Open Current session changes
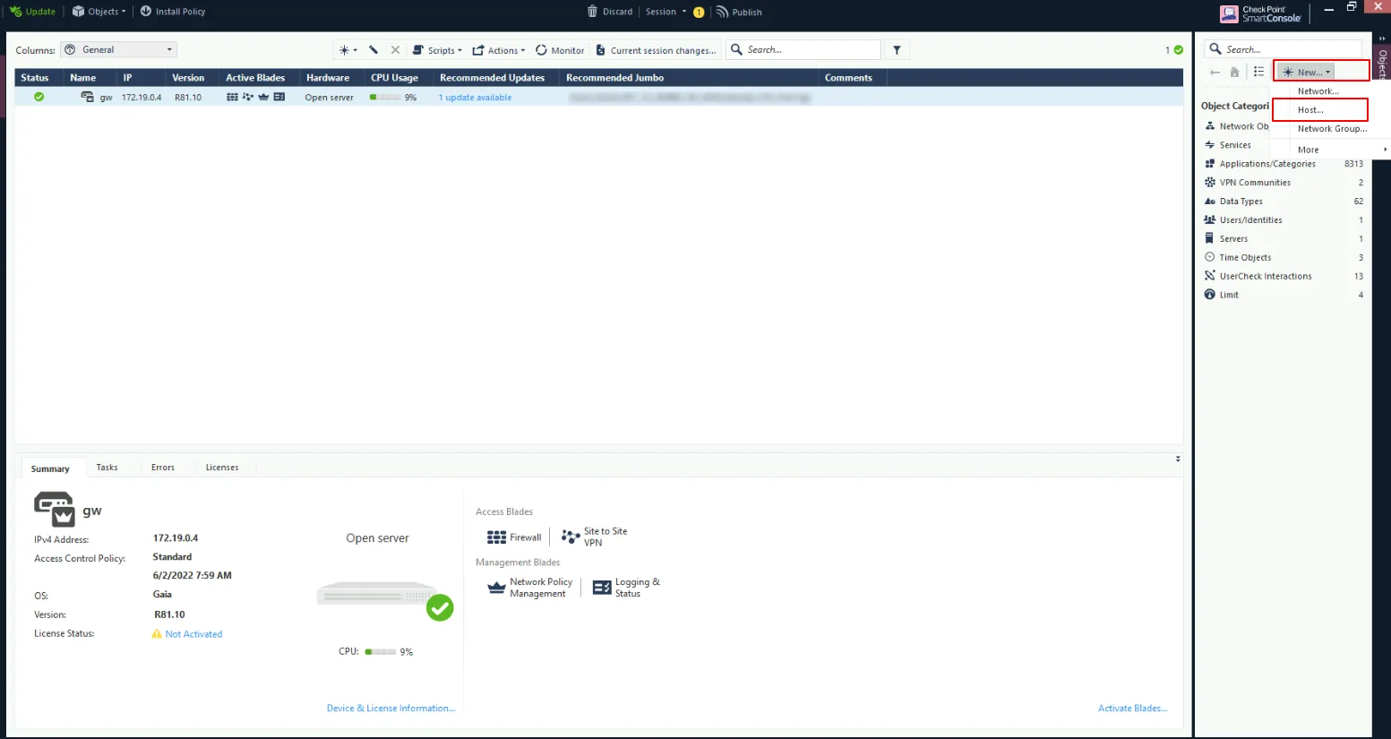1391x739 pixels. [x=657, y=50]
